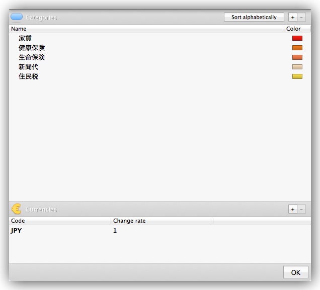The width and height of the screenshot is (320, 290).
Task: Pick the beige swatch for 新聞代
Action: (x=297, y=67)
